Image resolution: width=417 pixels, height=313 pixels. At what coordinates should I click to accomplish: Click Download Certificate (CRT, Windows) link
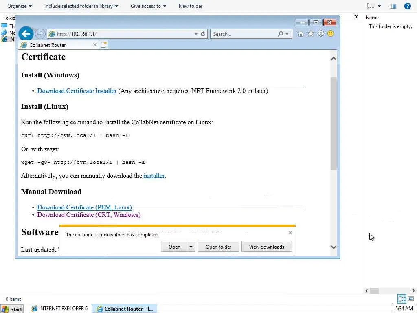click(89, 215)
